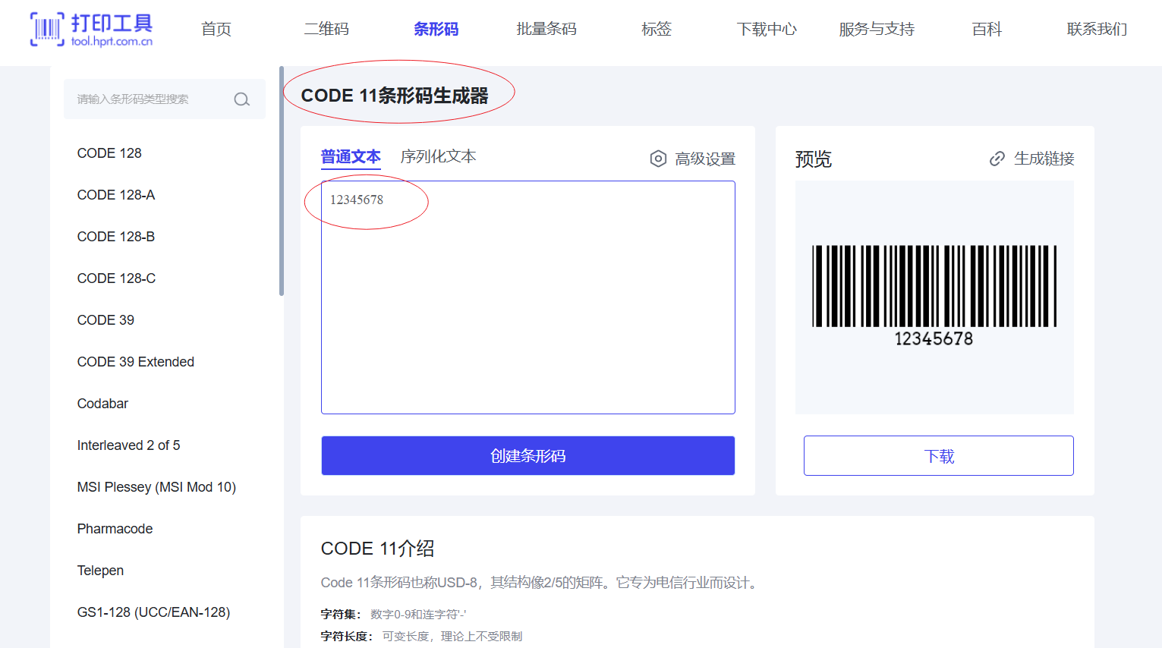Screen dimensions: 1162x648
Task: Click the 创建条形码 button
Action: pos(528,455)
